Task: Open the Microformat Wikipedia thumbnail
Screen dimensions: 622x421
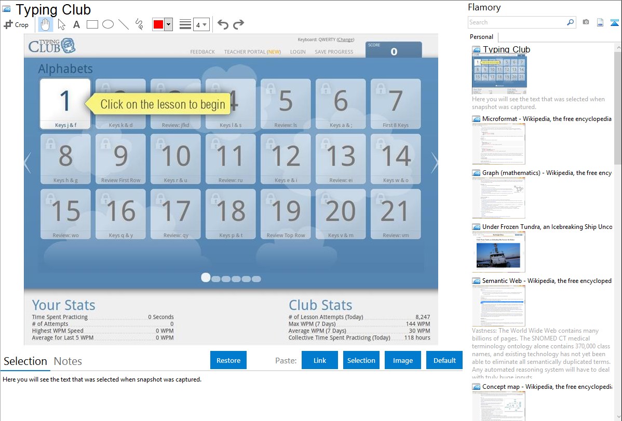Action: tap(498, 144)
